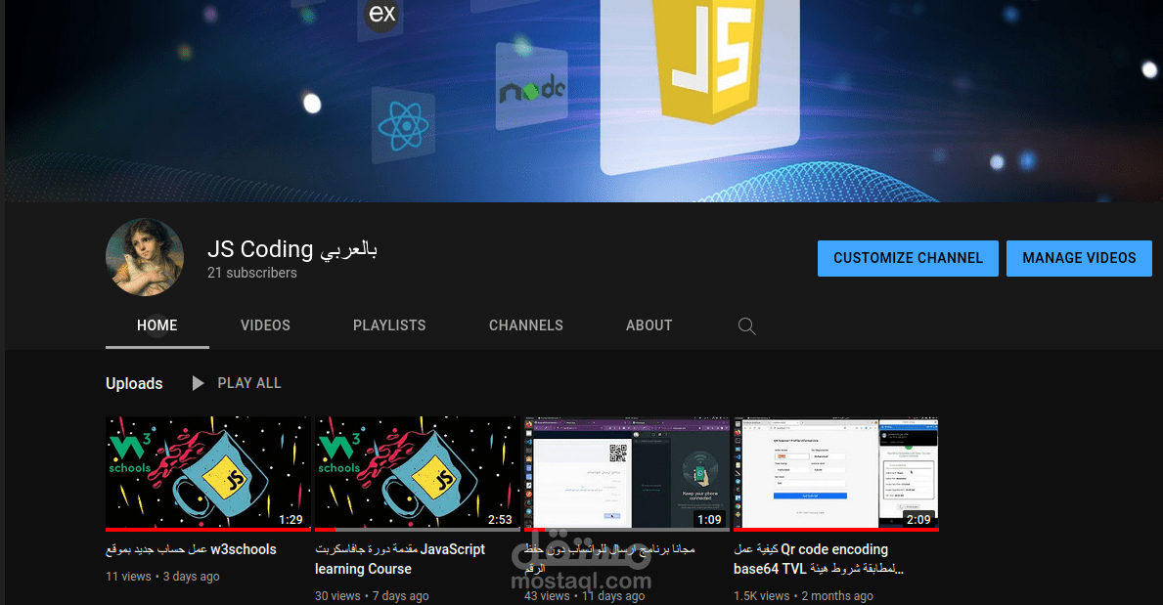This screenshot has width=1163, height=605.
Task: Click the Qr code encoding base64 TVL title
Action: (x=818, y=559)
